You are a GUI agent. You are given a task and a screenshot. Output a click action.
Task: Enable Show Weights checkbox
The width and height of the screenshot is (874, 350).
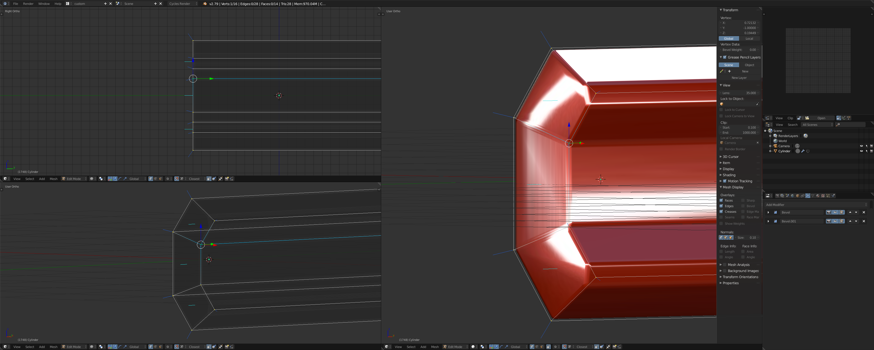pyautogui.click(x=721, y=223)
